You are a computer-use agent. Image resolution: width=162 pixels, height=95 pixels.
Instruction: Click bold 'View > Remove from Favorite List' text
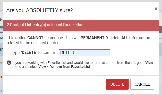tap(64, 67)
